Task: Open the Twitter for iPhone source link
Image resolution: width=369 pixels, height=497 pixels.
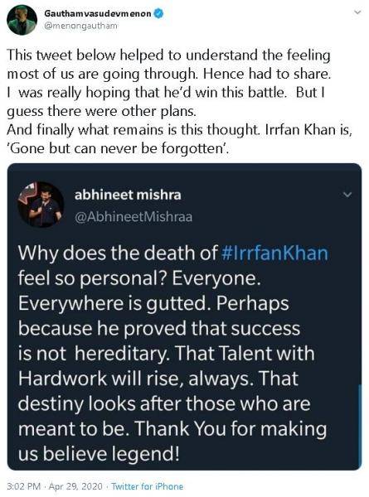Action: (148, 486)
